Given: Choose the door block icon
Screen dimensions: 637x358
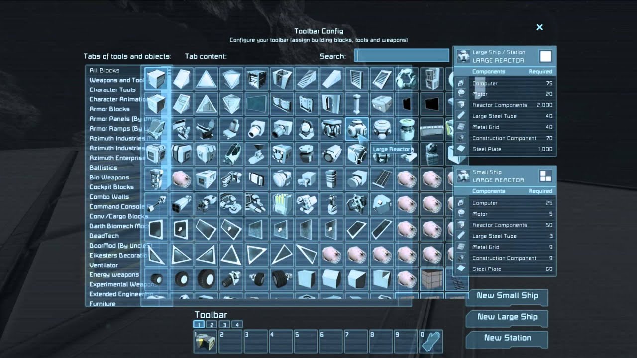Looking at the screenshot, I should (331, 104).
